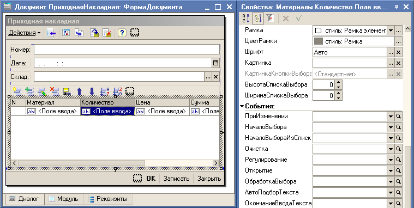414x208 pixels.
Task: Click the finish editing icon with diskette OK
Action: click(x=67, y=91)
